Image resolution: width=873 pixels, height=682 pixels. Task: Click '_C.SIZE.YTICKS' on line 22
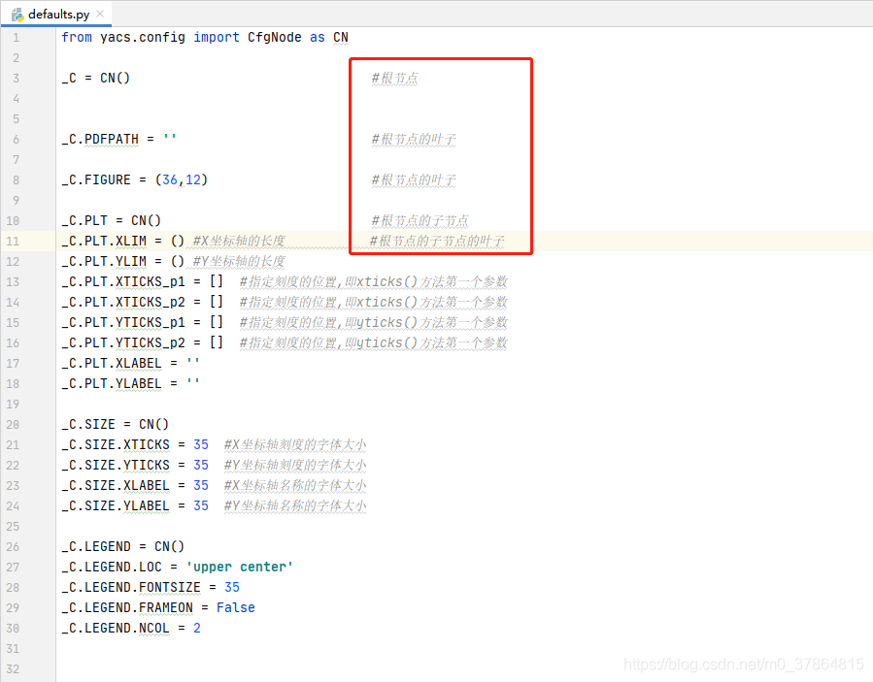116,465
